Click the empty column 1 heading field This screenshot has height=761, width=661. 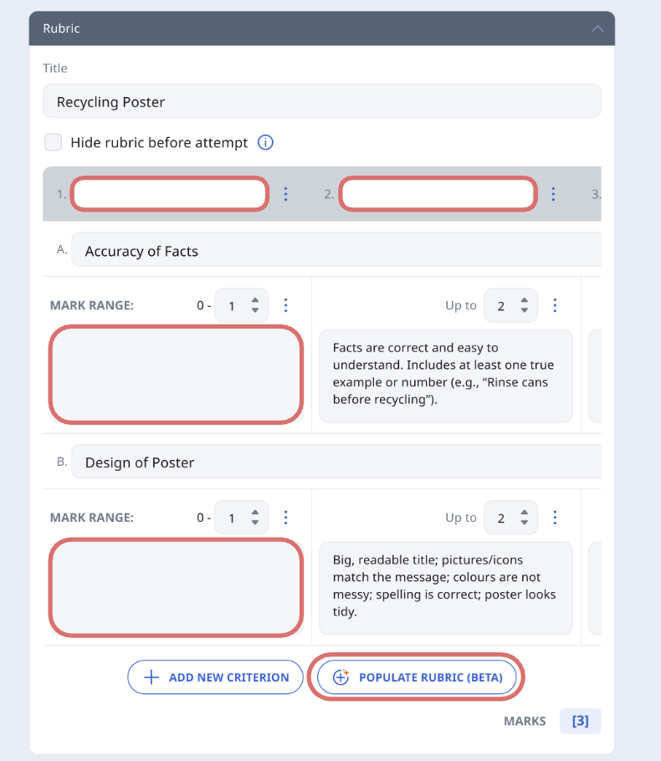click(x=169, y=194)
